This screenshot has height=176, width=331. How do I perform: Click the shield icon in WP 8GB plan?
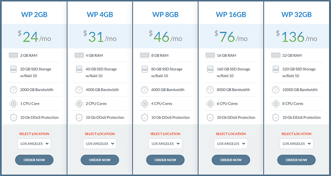click(145, 118)
